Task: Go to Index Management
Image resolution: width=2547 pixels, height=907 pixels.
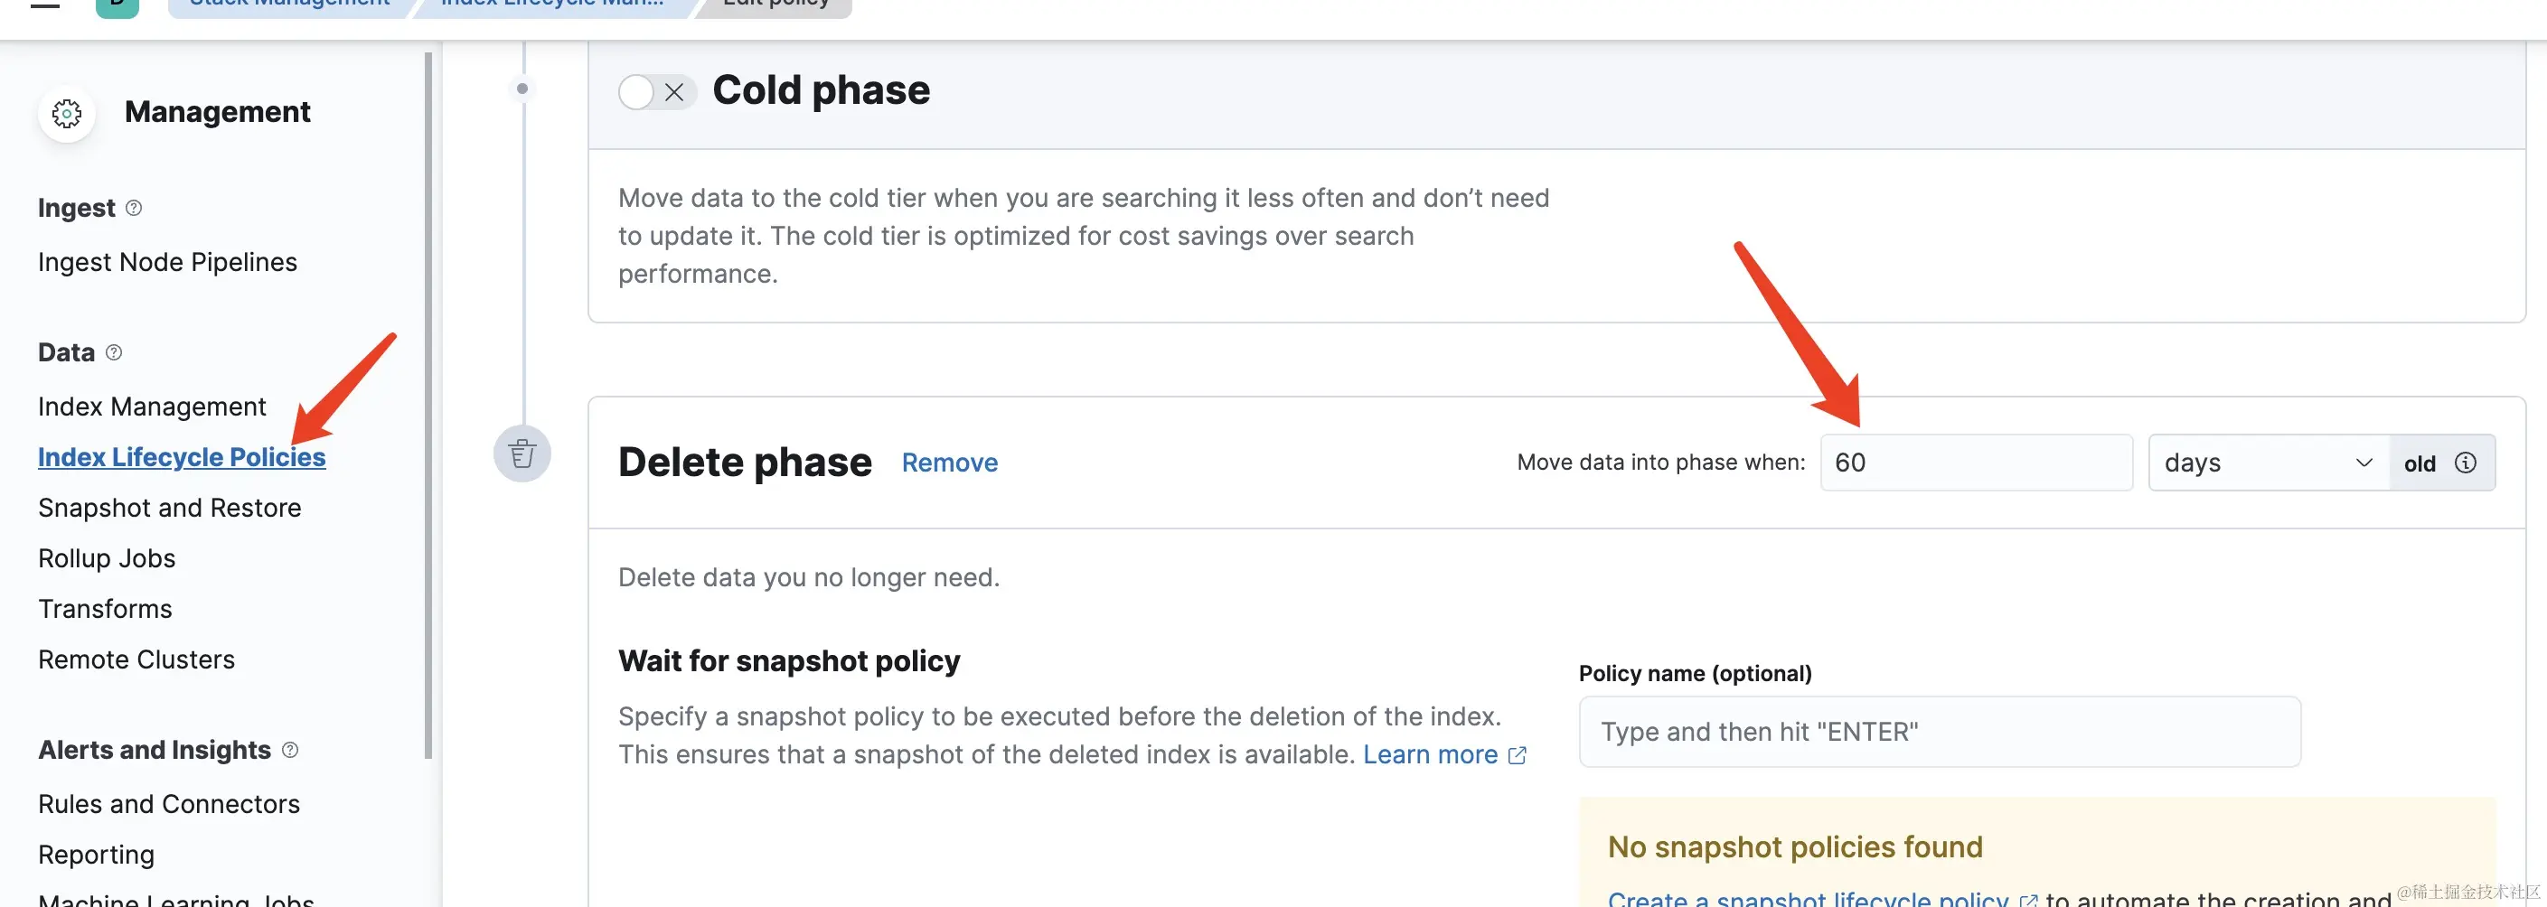Action: pos(152,407)
